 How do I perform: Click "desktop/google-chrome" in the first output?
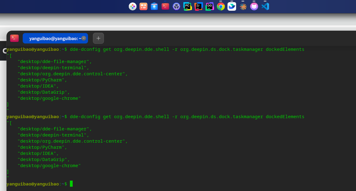pos(49,98)
